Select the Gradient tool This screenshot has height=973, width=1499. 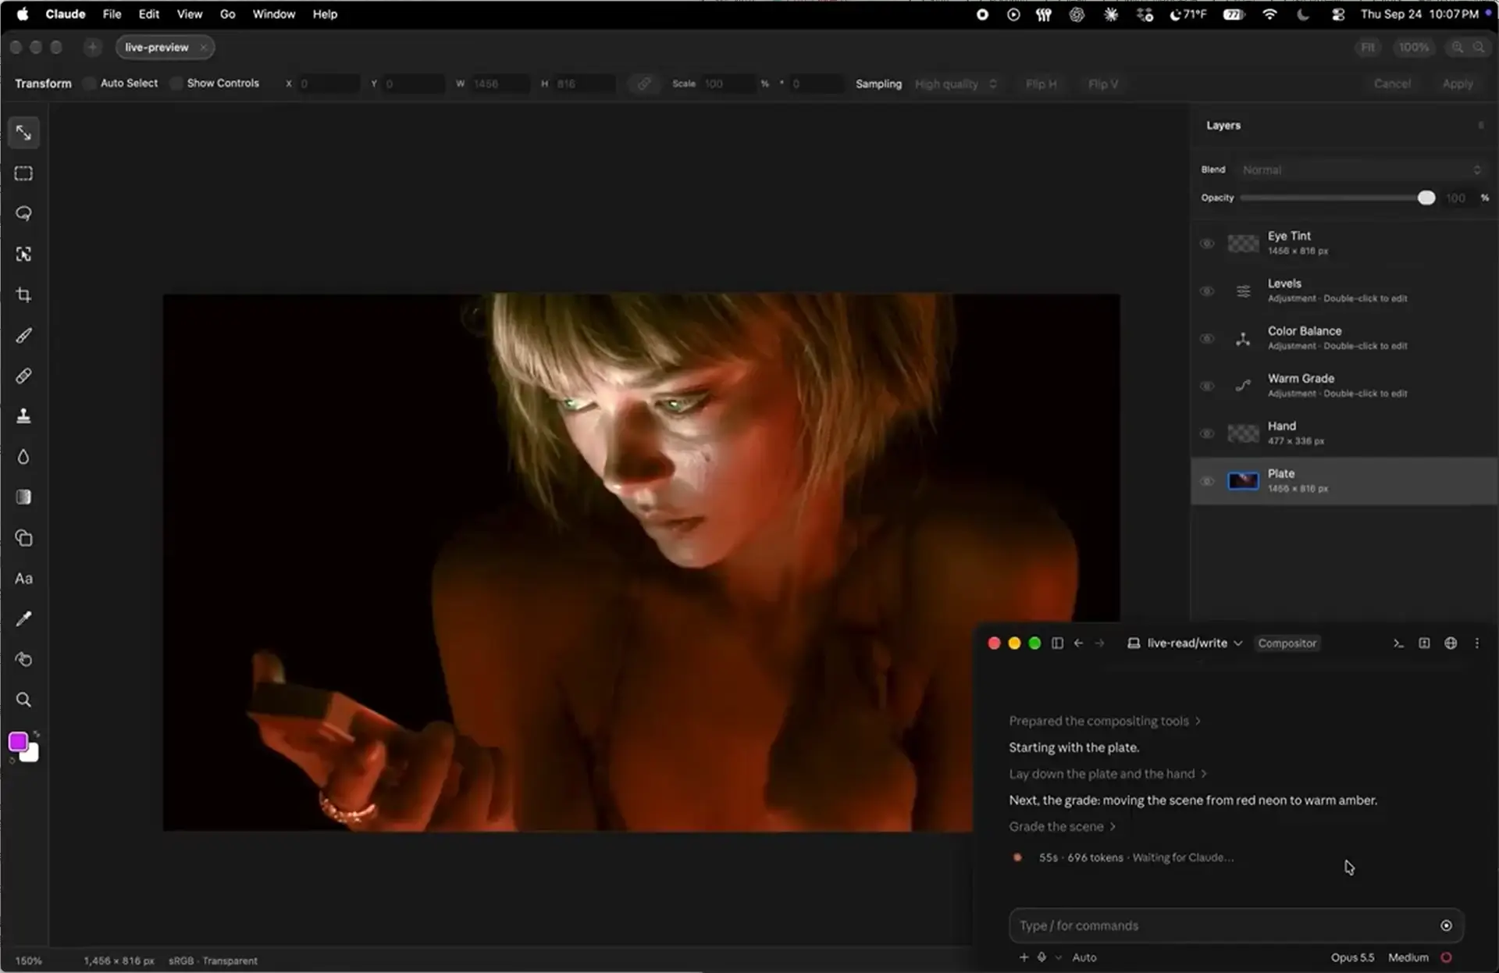point(23,497)
